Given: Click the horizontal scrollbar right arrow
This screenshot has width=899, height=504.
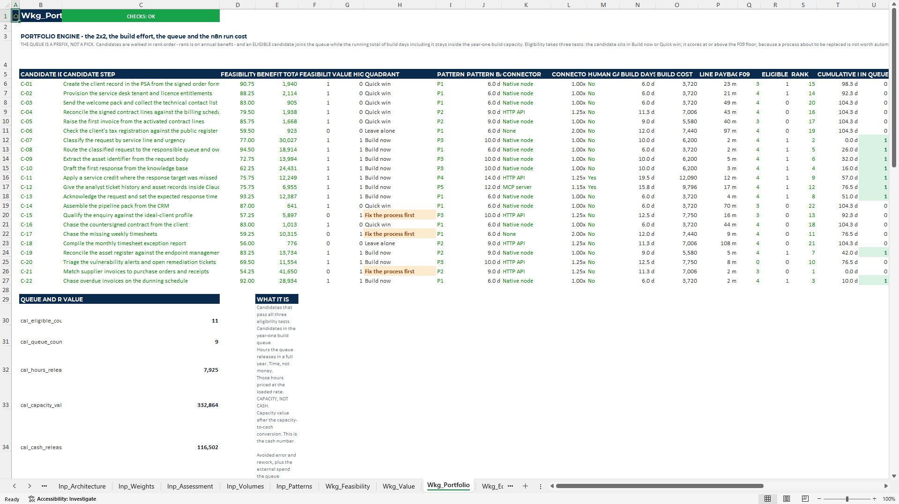Looking at the screenshot, I should tap(885, 486).
